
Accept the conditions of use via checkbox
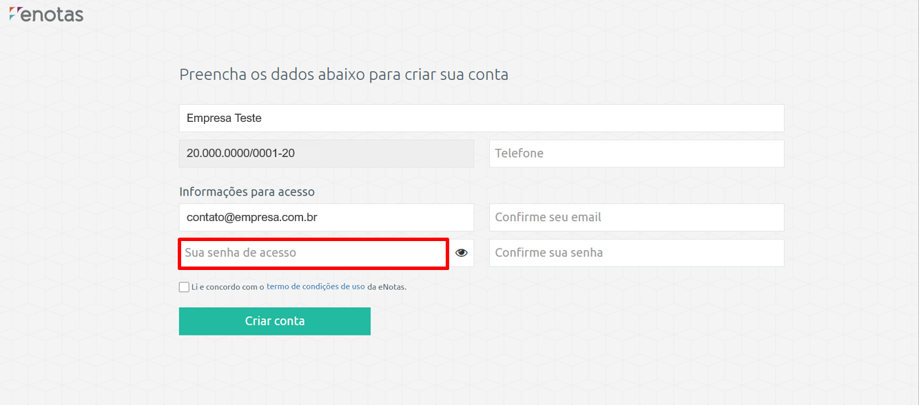(184, 287)
